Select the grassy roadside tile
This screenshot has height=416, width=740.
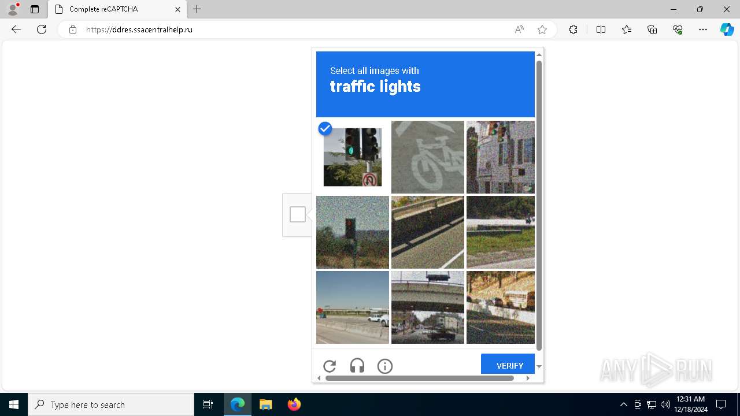coord(501,232)
